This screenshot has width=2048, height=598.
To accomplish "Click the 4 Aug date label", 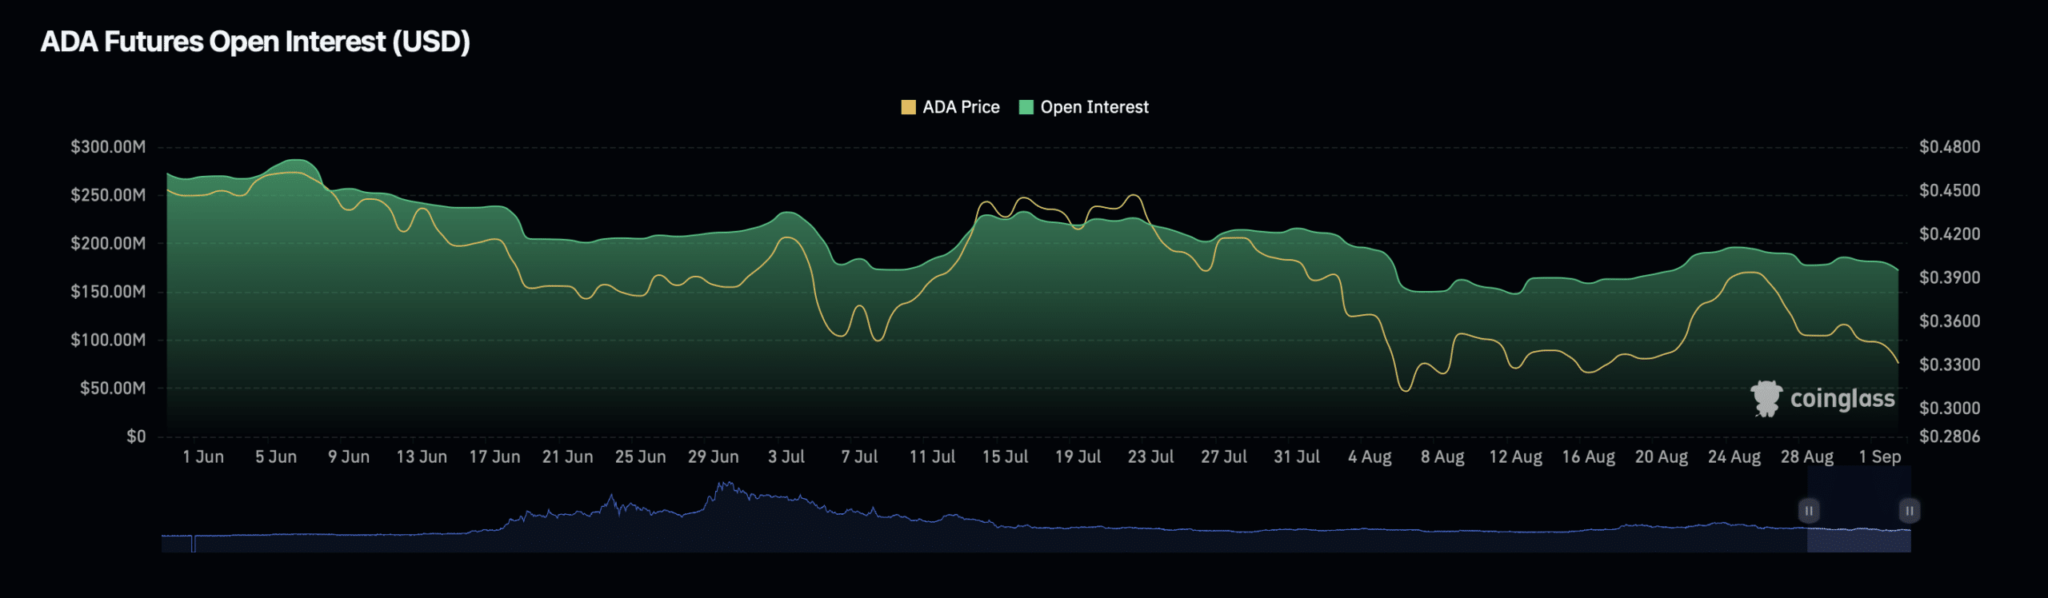I will [1370, 456].
